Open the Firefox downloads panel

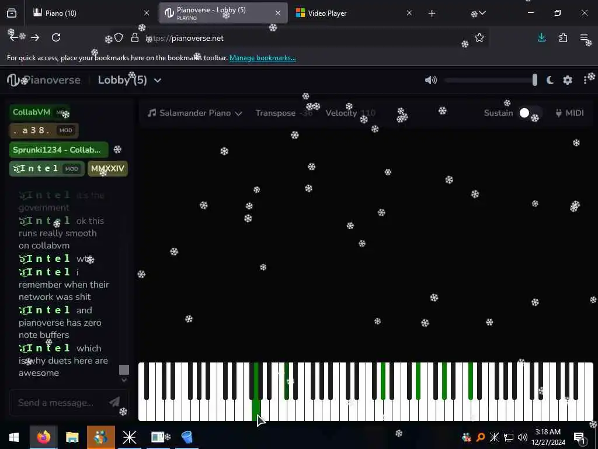541,37
